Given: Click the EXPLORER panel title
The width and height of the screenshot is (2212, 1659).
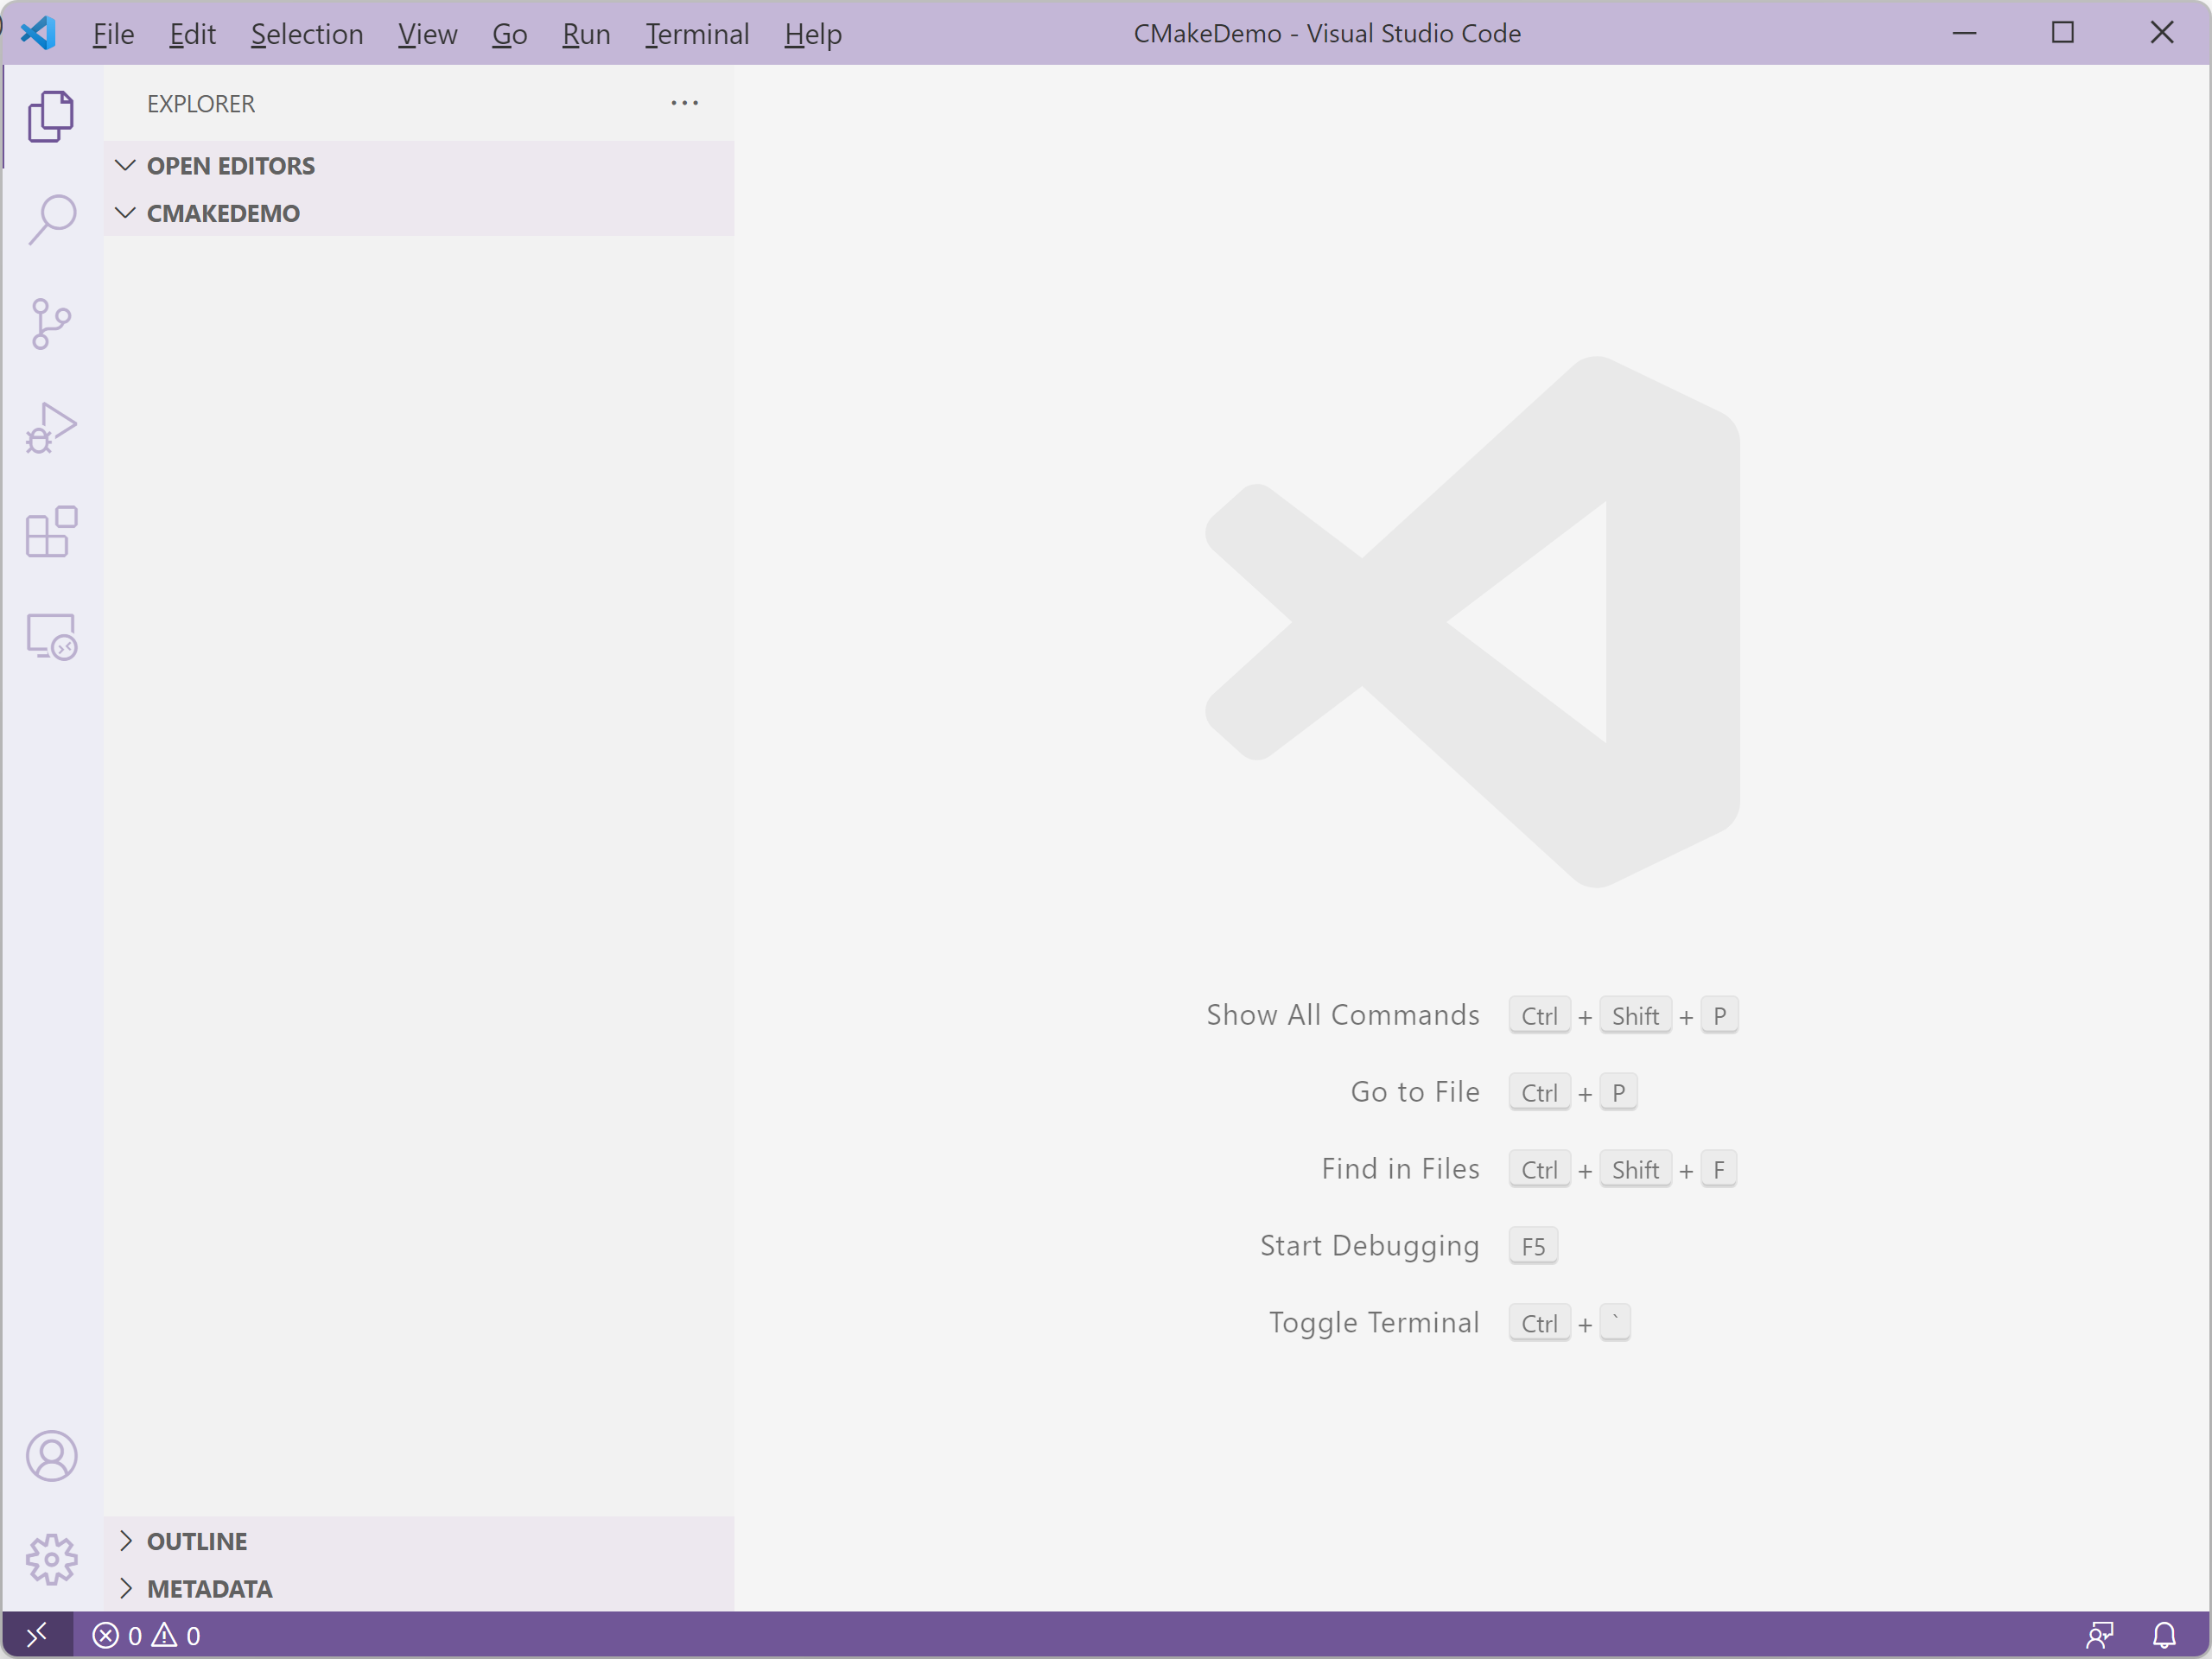Looking at the screenshot, I should (201, 104).
